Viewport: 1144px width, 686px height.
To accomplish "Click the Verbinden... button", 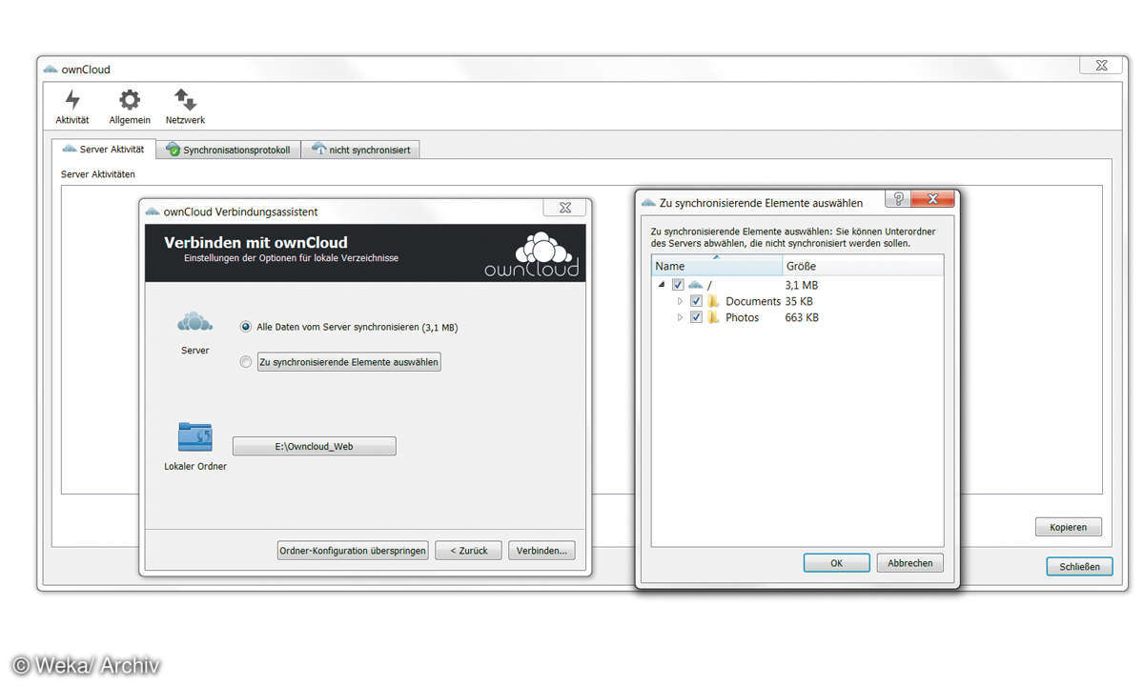I will tap(541, 551).
